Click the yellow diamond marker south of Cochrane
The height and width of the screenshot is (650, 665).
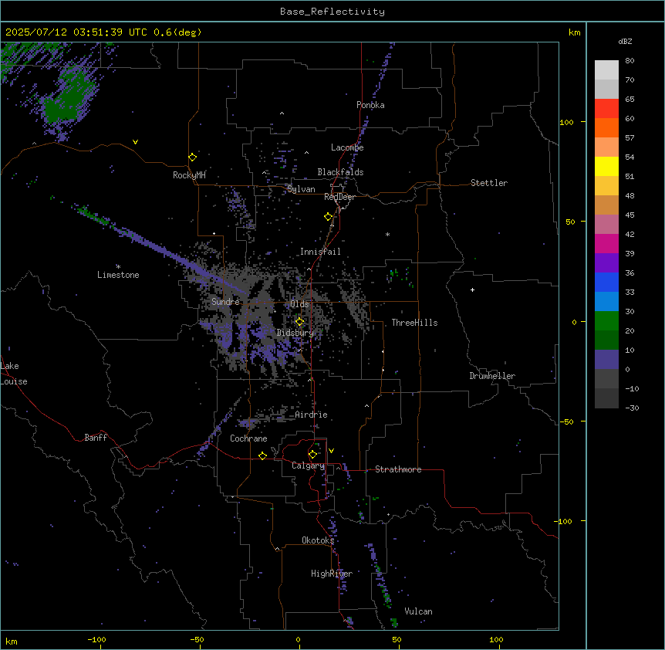coord(262,455)
